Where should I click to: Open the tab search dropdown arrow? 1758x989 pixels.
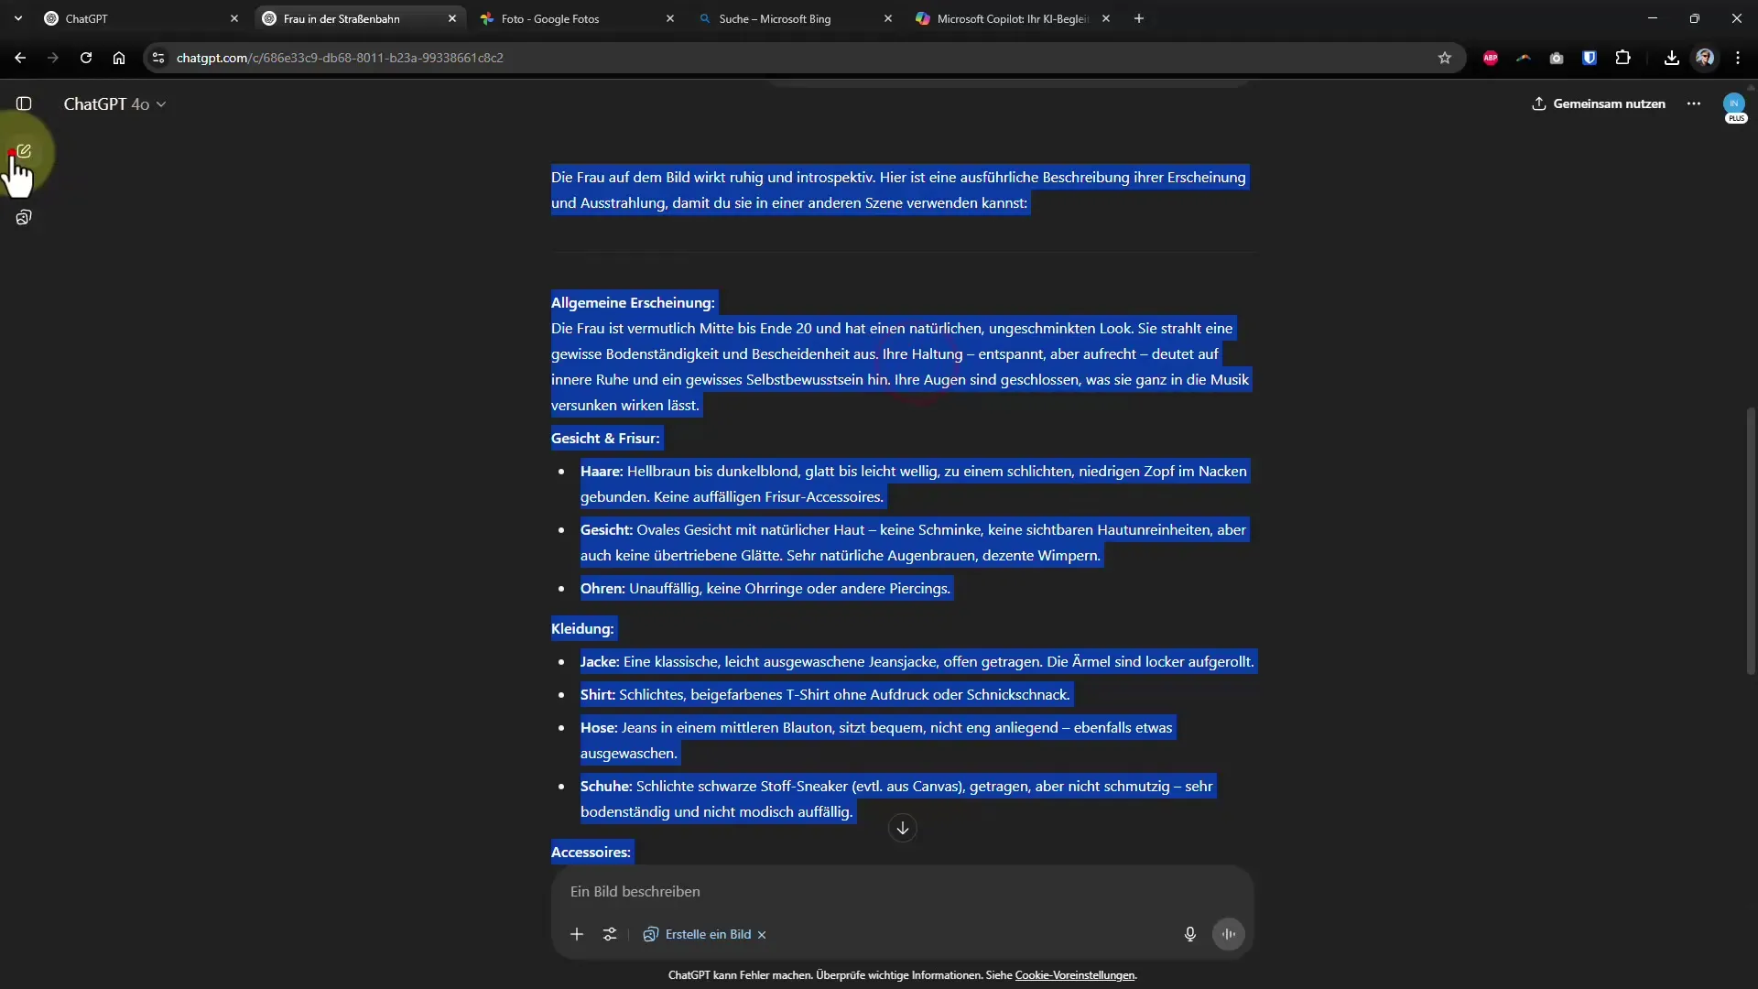pos(18,18)
